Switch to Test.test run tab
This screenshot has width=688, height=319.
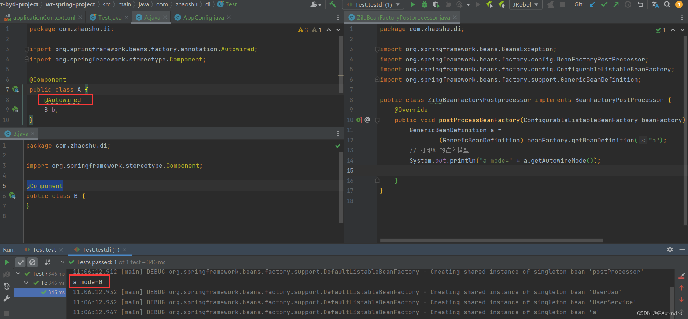44,249
